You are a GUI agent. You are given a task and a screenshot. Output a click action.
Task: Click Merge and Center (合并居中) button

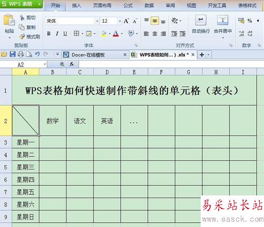coord(223,24)
